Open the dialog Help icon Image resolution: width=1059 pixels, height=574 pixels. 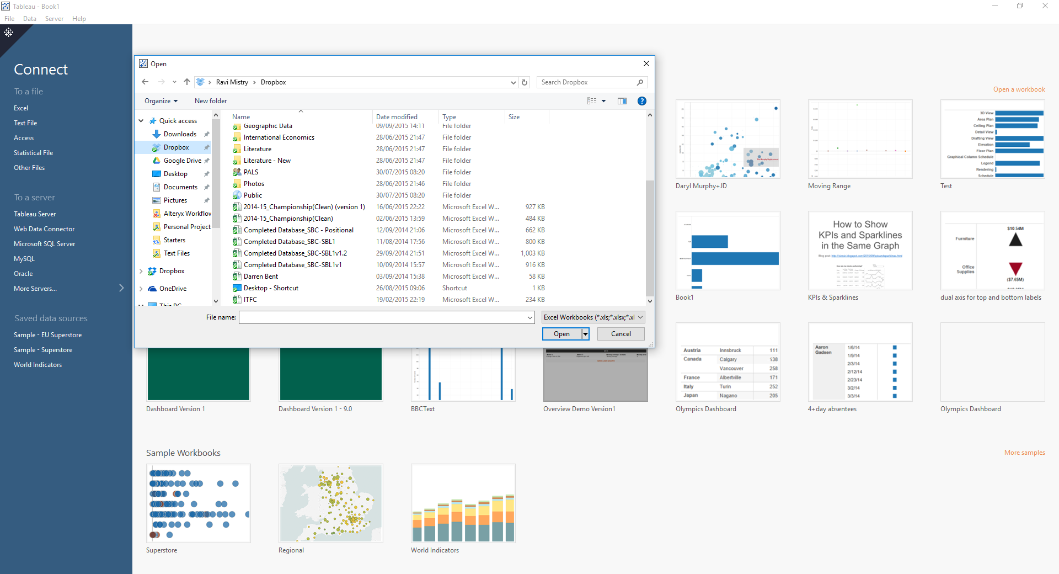pos(641,101)
